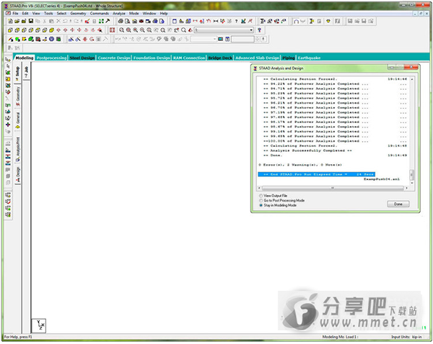Viewport: 433px width, 344px height.
Task: Click the Done button in analysis dialog
Action: (398, 204)
